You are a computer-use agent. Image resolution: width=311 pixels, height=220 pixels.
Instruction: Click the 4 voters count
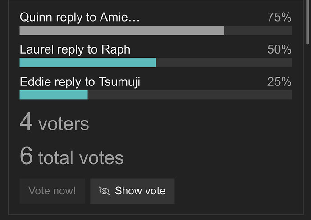[55, 122]
